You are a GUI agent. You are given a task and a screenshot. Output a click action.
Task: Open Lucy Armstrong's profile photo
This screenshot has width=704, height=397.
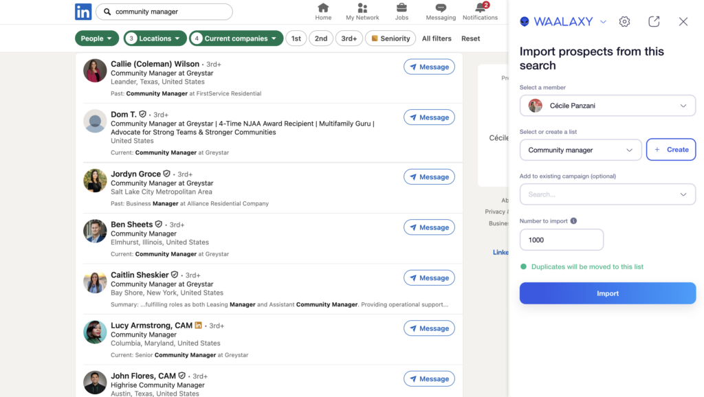point(95,332)
